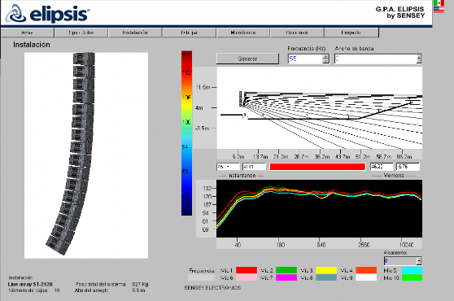Switch to the Array tab
Image resolution: width=454 pixels, height=301 pixels.
coord(27,33)
